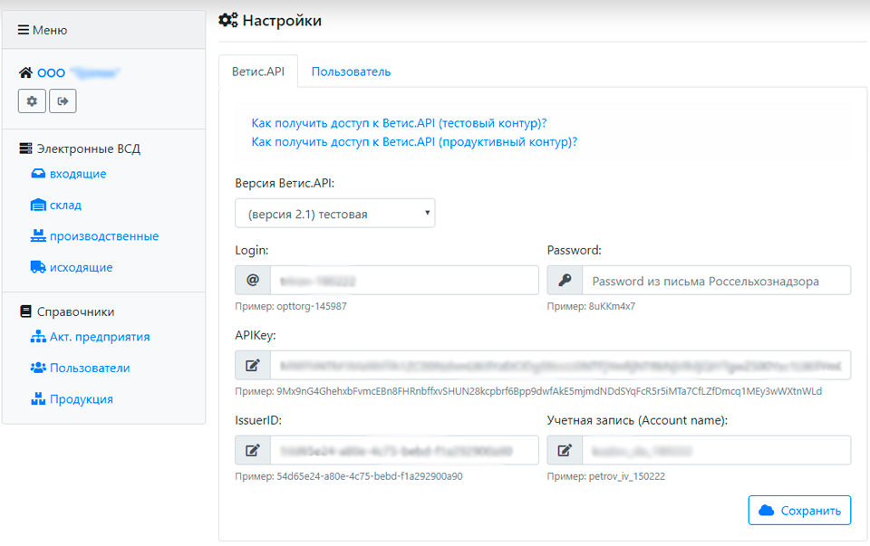Open the Продукция directory link

point(82,399)
